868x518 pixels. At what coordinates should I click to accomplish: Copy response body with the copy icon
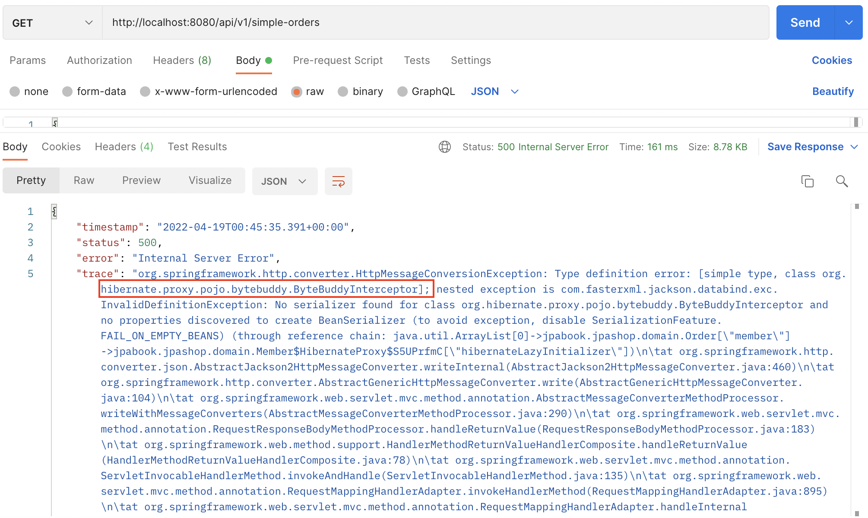(x=807, y=181)
